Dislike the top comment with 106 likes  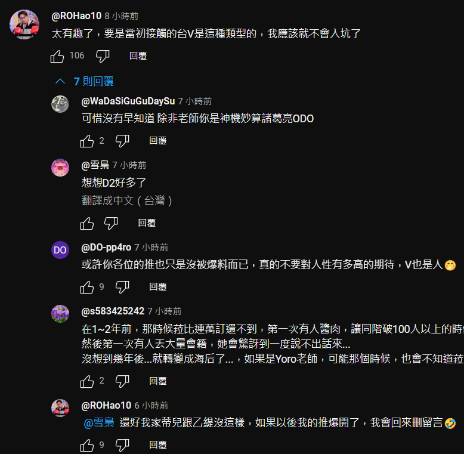pyautogui.click(x=103, y=56)
